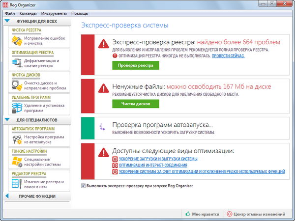This screenshot has height=221, width=295.
Task: Click the Центр отмены изменений lifebuoy icon
Action: [x=229, y=214]
